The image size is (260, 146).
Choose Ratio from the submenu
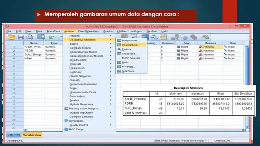(131, 62)
